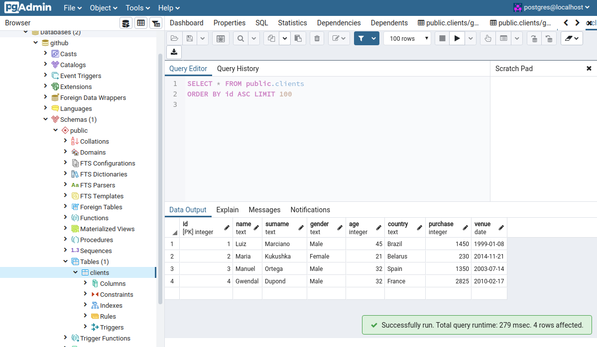Click the Save file icon

[x=190, y=38]
